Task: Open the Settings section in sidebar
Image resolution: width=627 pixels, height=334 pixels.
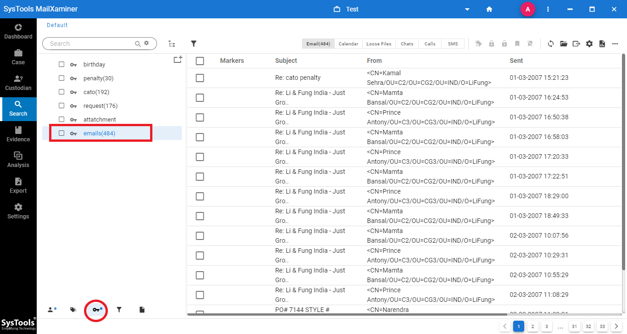Action: (18, 211)
